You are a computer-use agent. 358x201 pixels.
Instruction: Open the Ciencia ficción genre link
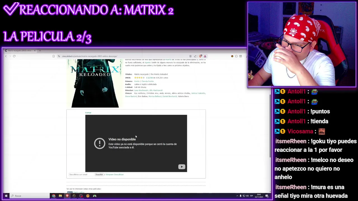pyautogui.click(x=147, y=81)
